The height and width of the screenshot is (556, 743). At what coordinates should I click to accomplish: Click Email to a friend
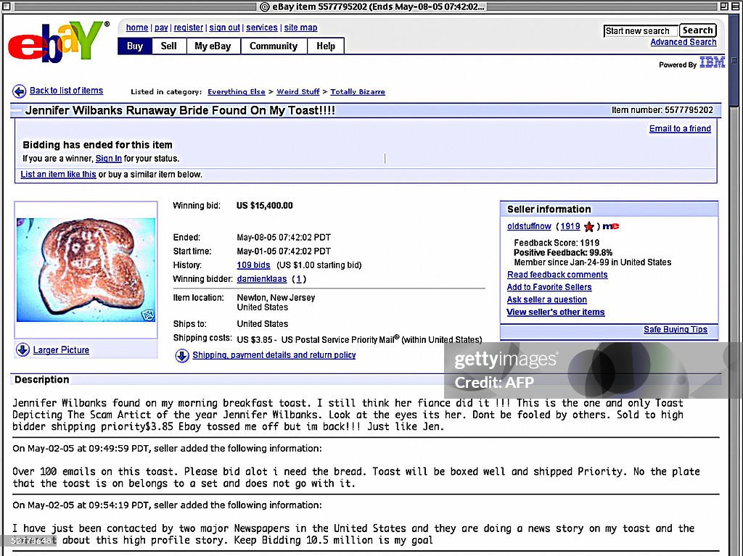tap(680, 129)
